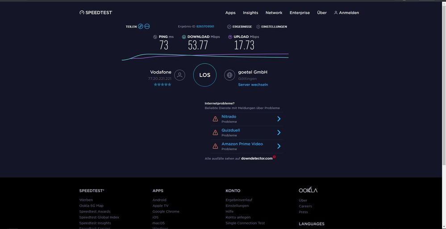Open the Hilfe footer link
This screenshot has height=229, width=446.
click(x=229, y=212)
